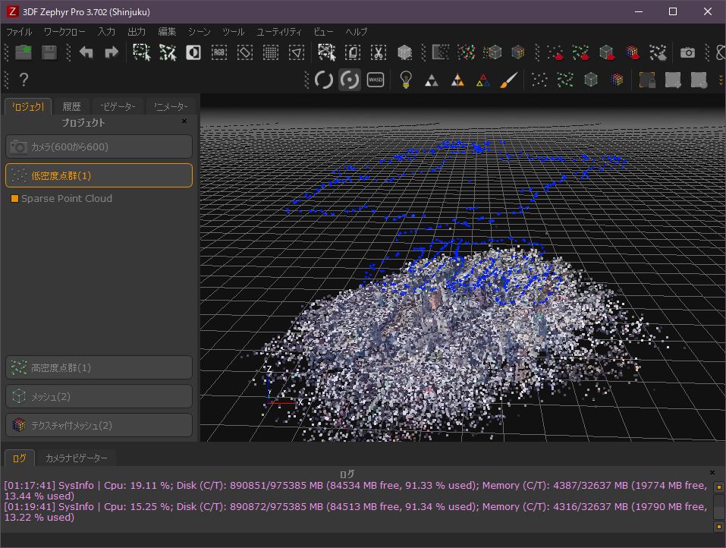726x548 pixels.
Task: Select the RGB filter selection tool
Action: (x=219, y=52)
